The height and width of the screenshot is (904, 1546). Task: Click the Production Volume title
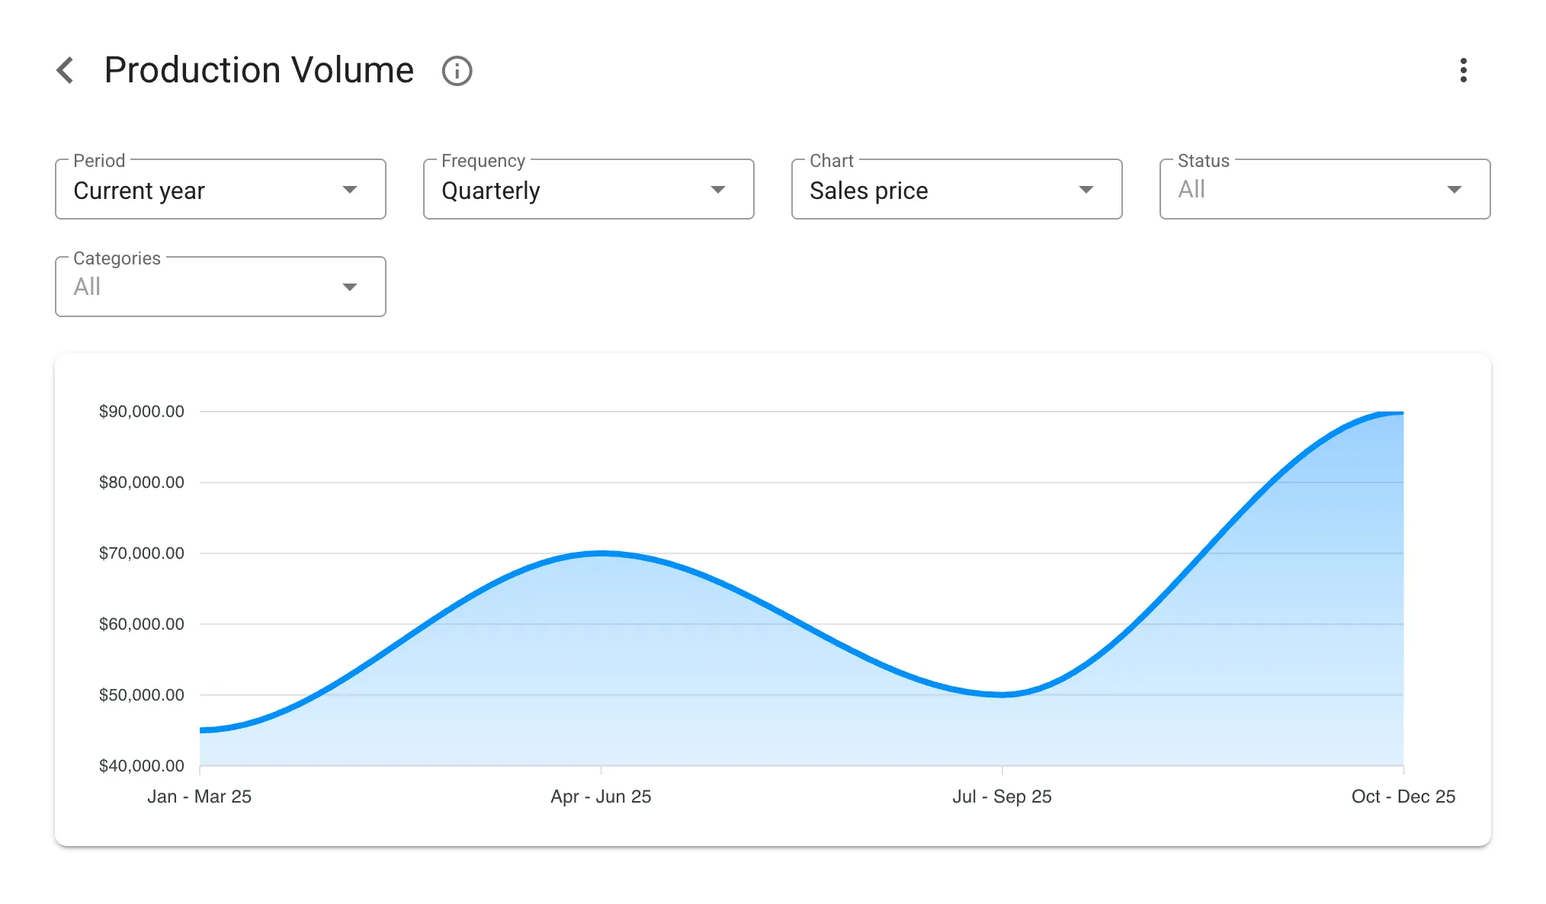(258, 70)
